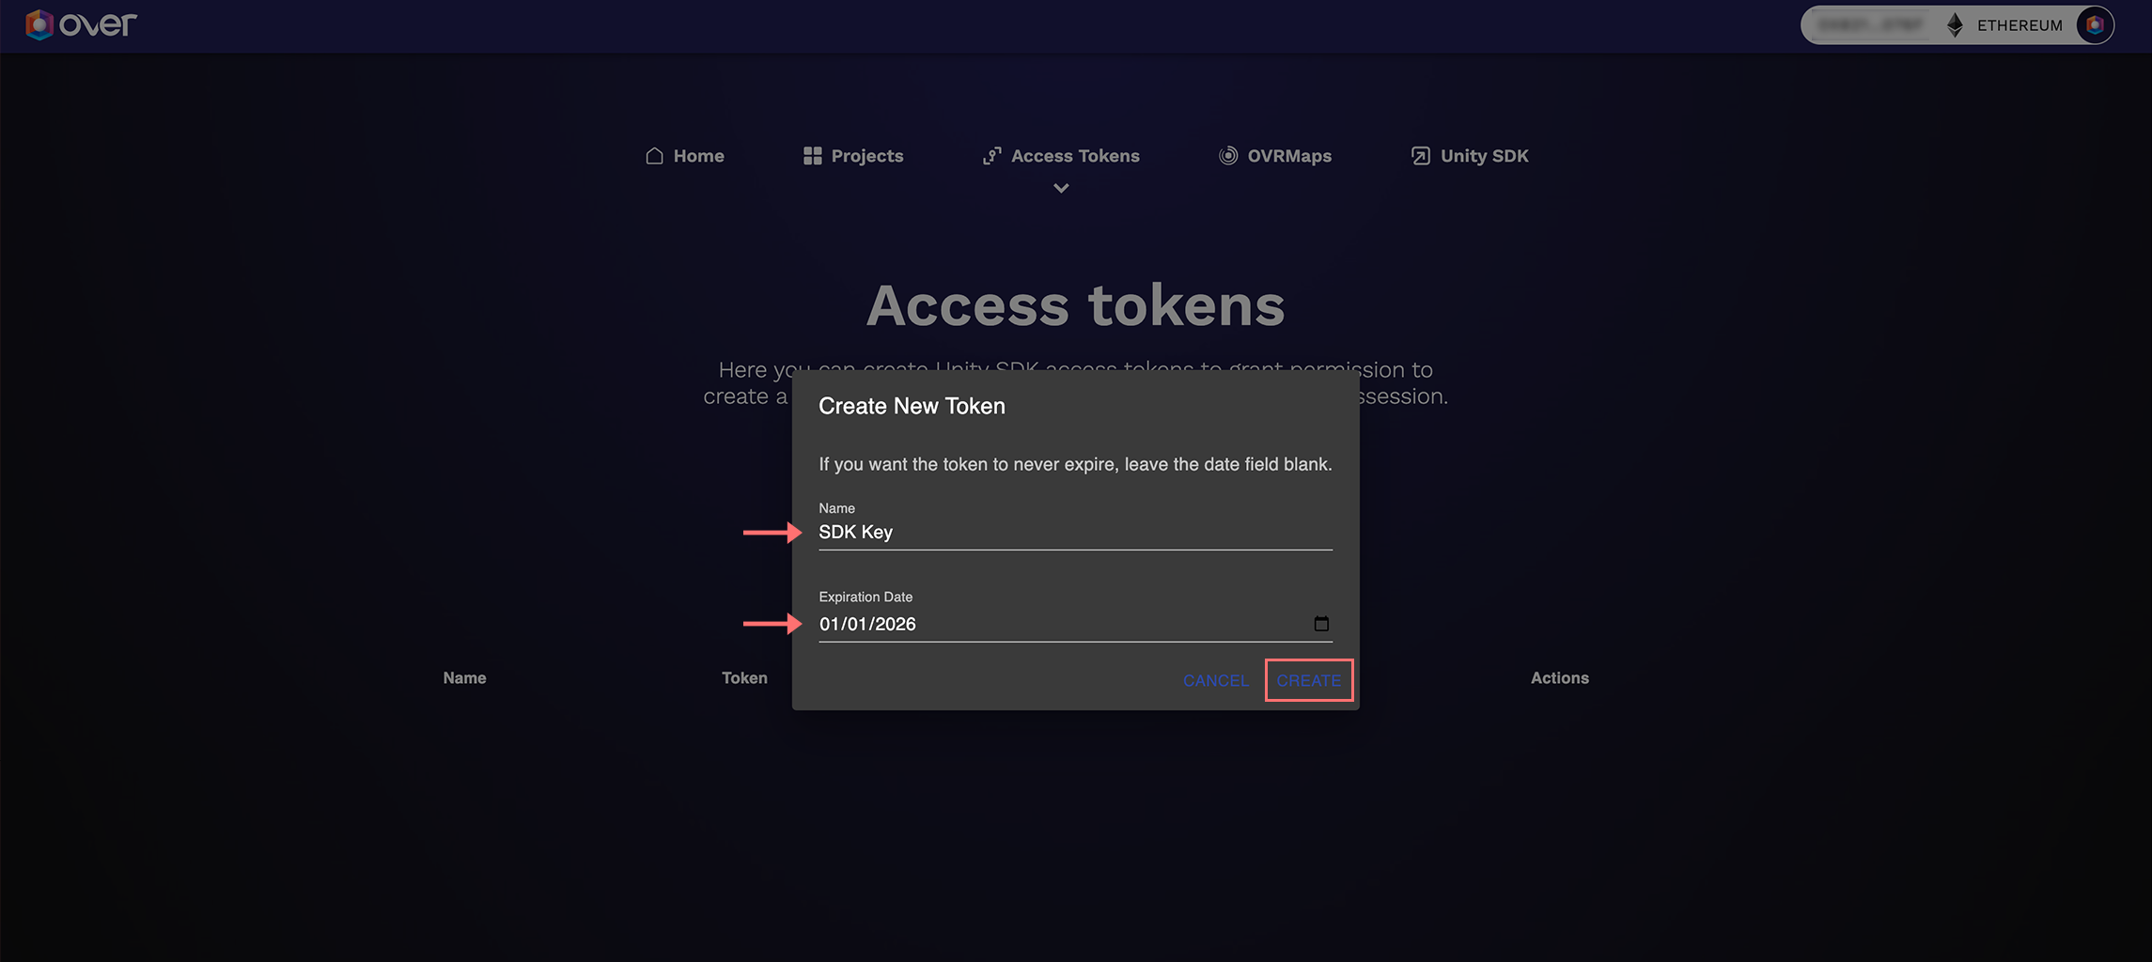The width and height of the screenshot is (2152, 962).
Task: Click the Projects grid icon
Action: click(813, 156)
